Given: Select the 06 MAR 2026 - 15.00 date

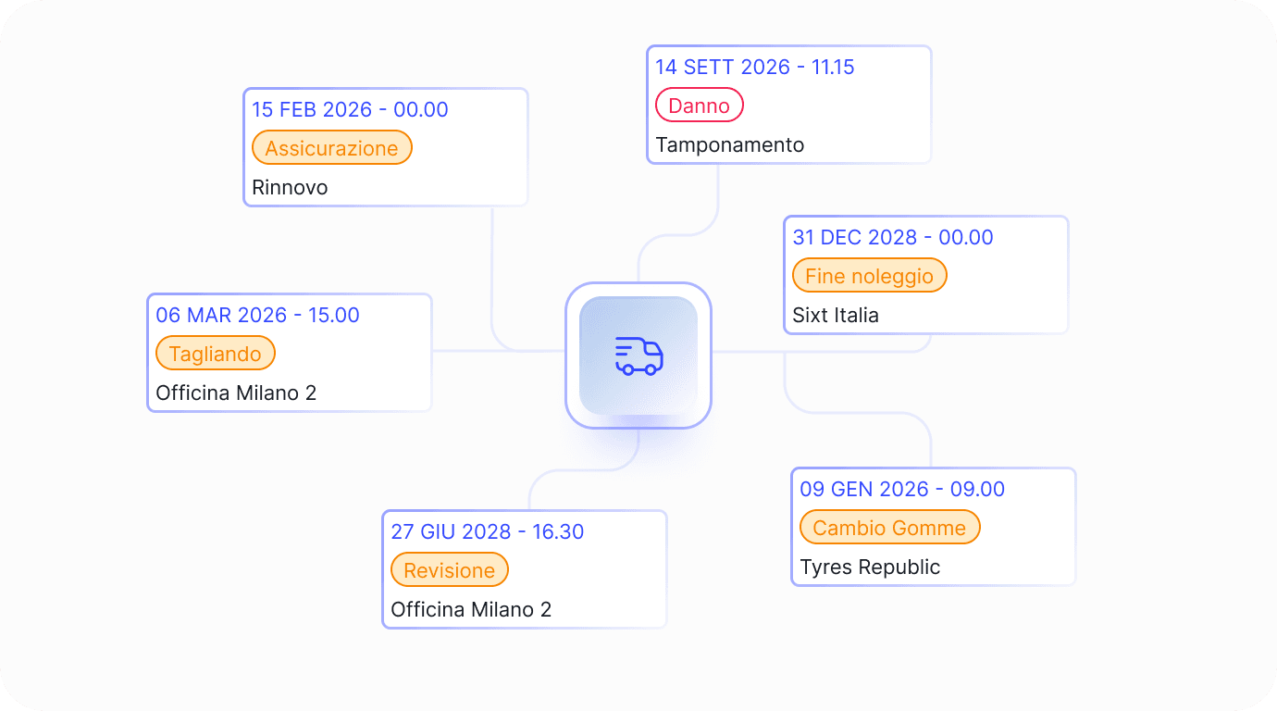Looking at the screenshot, I should pyautogui.click(x=257, y=315).
